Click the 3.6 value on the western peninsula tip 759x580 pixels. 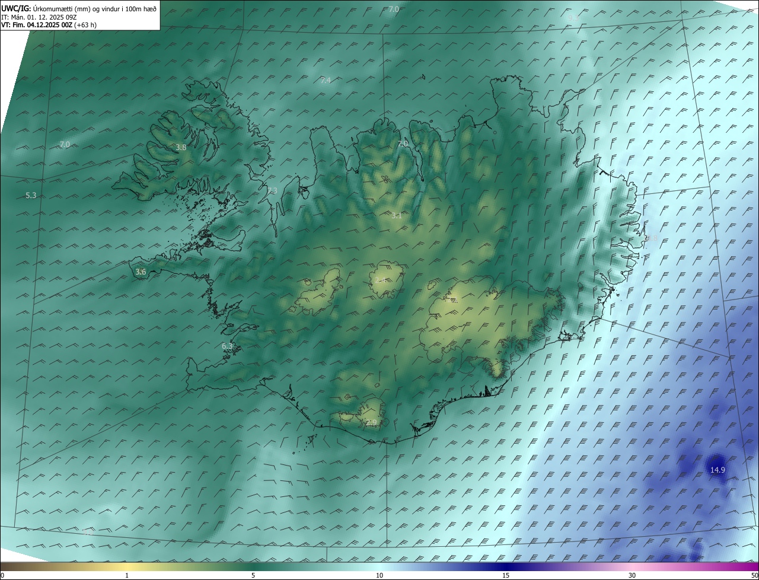coord(141,272)
